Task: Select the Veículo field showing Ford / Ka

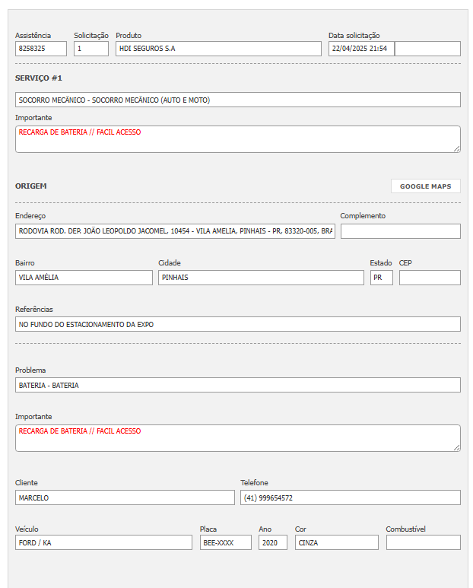Action: (103, 542)
